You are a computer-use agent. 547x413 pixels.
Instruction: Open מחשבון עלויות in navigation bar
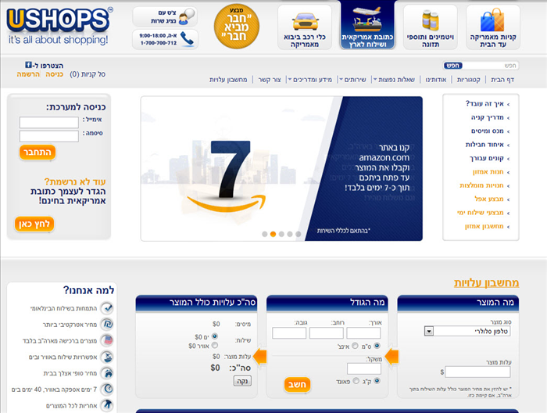point(228,80)
